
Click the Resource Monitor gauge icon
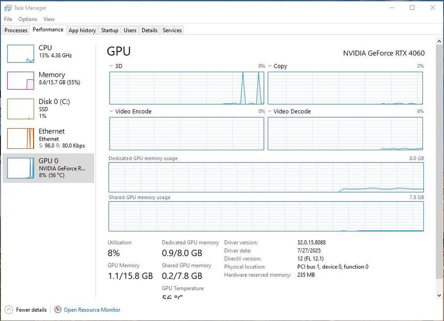click(58, 310)
